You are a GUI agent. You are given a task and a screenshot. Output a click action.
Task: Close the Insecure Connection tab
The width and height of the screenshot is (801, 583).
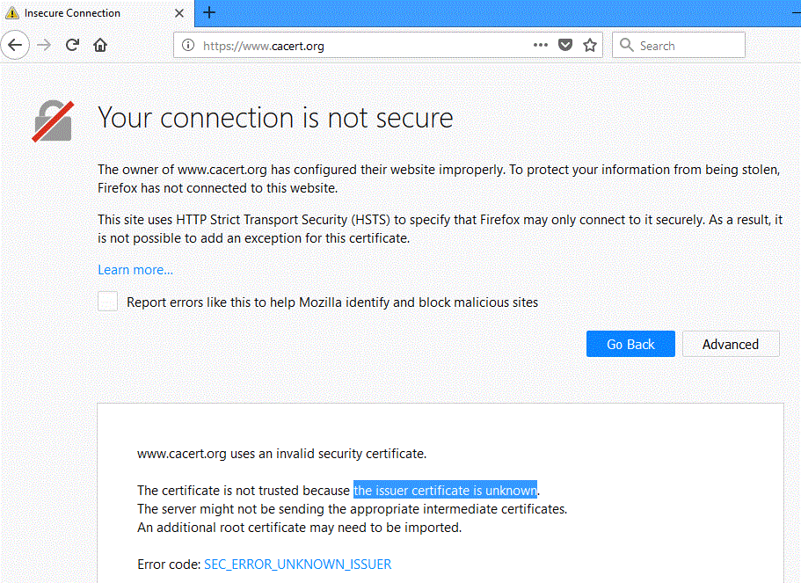(x=180, y=13)
